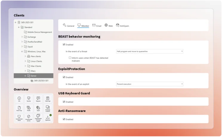This screenshot has width=222, height=137.
Task: Expand the Exchange tree node
Action: (x=22, y=37)
